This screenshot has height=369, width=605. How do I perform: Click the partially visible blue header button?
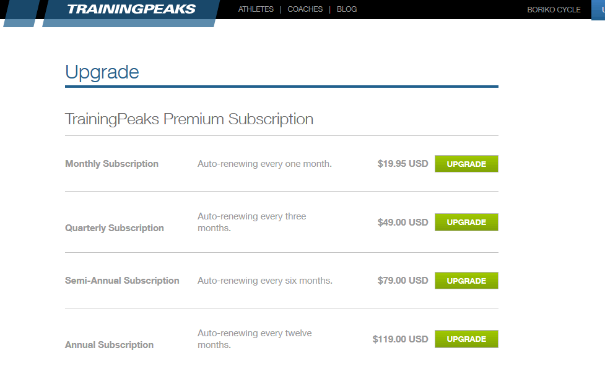coord(598,10)
